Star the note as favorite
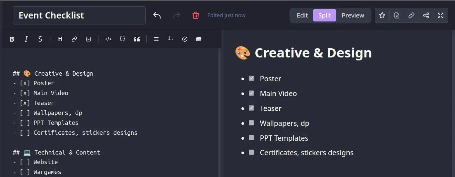Screen dimensions: 455x177 click(x=382, y=15)
